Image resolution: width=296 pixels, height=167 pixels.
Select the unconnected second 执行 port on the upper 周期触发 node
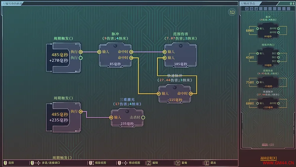click(x=81, y=58)
